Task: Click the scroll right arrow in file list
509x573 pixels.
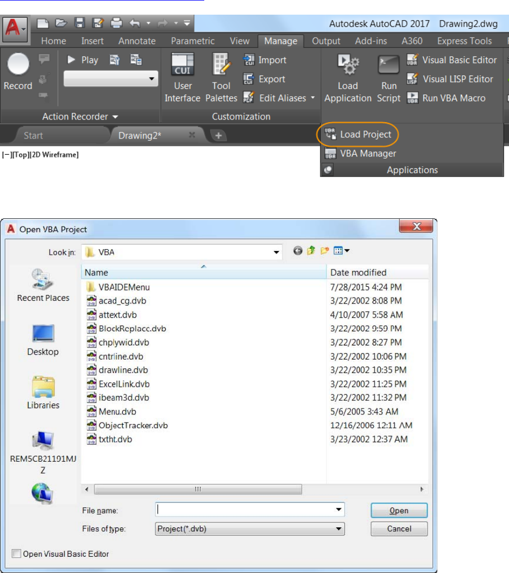Action: [x=422, y=489]
